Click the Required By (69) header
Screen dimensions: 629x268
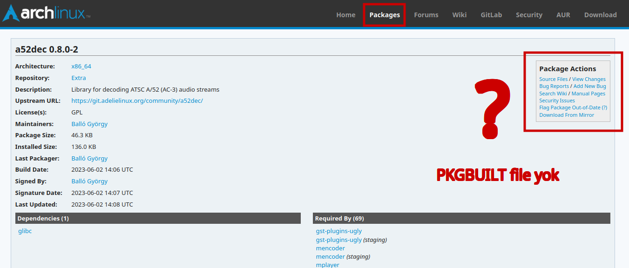[x=461, y=218]
